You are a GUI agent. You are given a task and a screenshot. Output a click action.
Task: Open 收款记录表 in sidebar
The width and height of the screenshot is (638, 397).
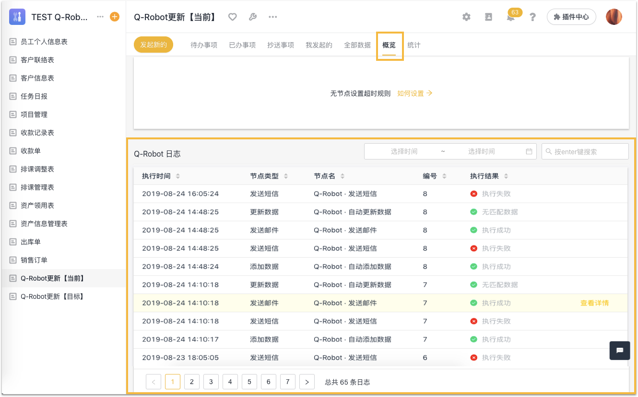click(63, 133)
